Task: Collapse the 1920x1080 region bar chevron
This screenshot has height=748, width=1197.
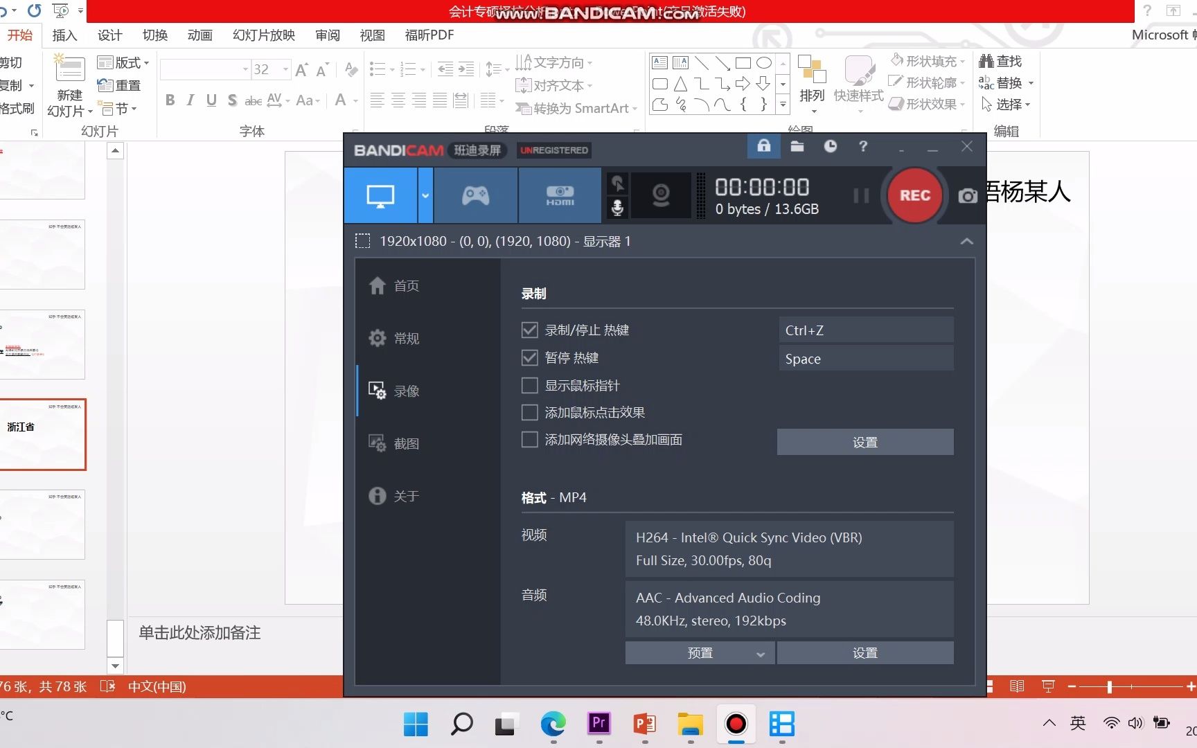Action: (x=967, y=241)
